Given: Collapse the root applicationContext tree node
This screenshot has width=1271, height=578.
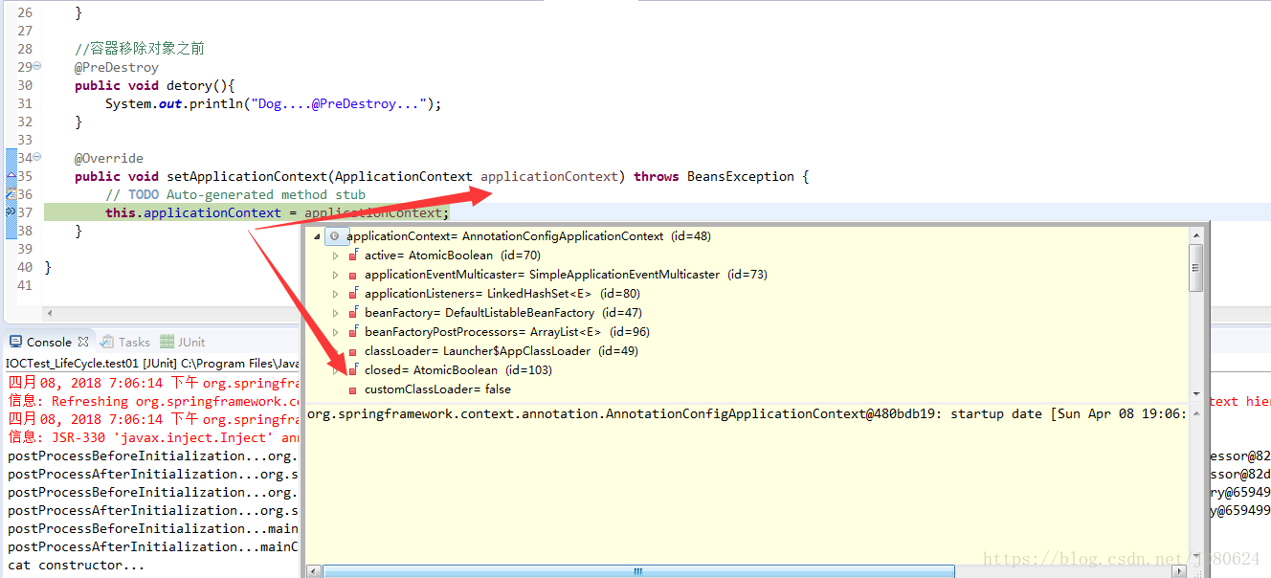Looking at the screenshot, I should point(317,236).
